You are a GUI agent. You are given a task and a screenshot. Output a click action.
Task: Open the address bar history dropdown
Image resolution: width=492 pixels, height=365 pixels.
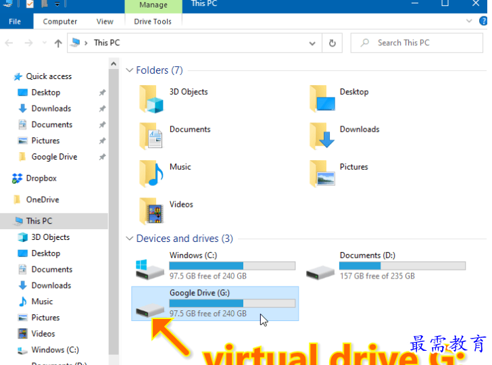click(312, 43)
